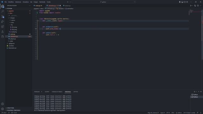Maximize the panel with the chevron-up icon

point(199,92)
